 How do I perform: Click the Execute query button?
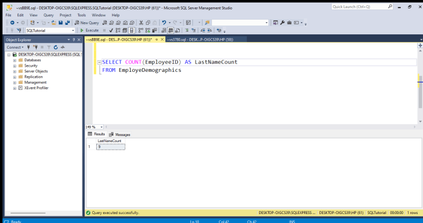click(x=89, y=31)
